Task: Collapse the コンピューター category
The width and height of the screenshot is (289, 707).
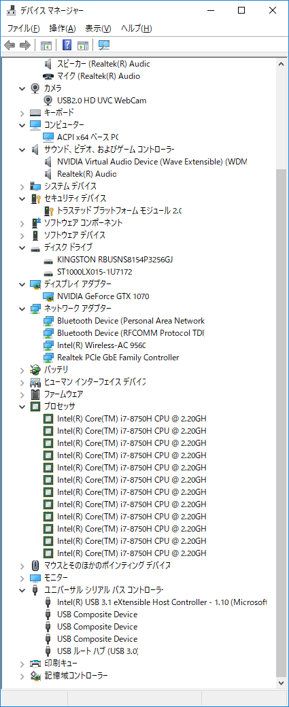Action: pyautogui.click(x=22, y=124)
